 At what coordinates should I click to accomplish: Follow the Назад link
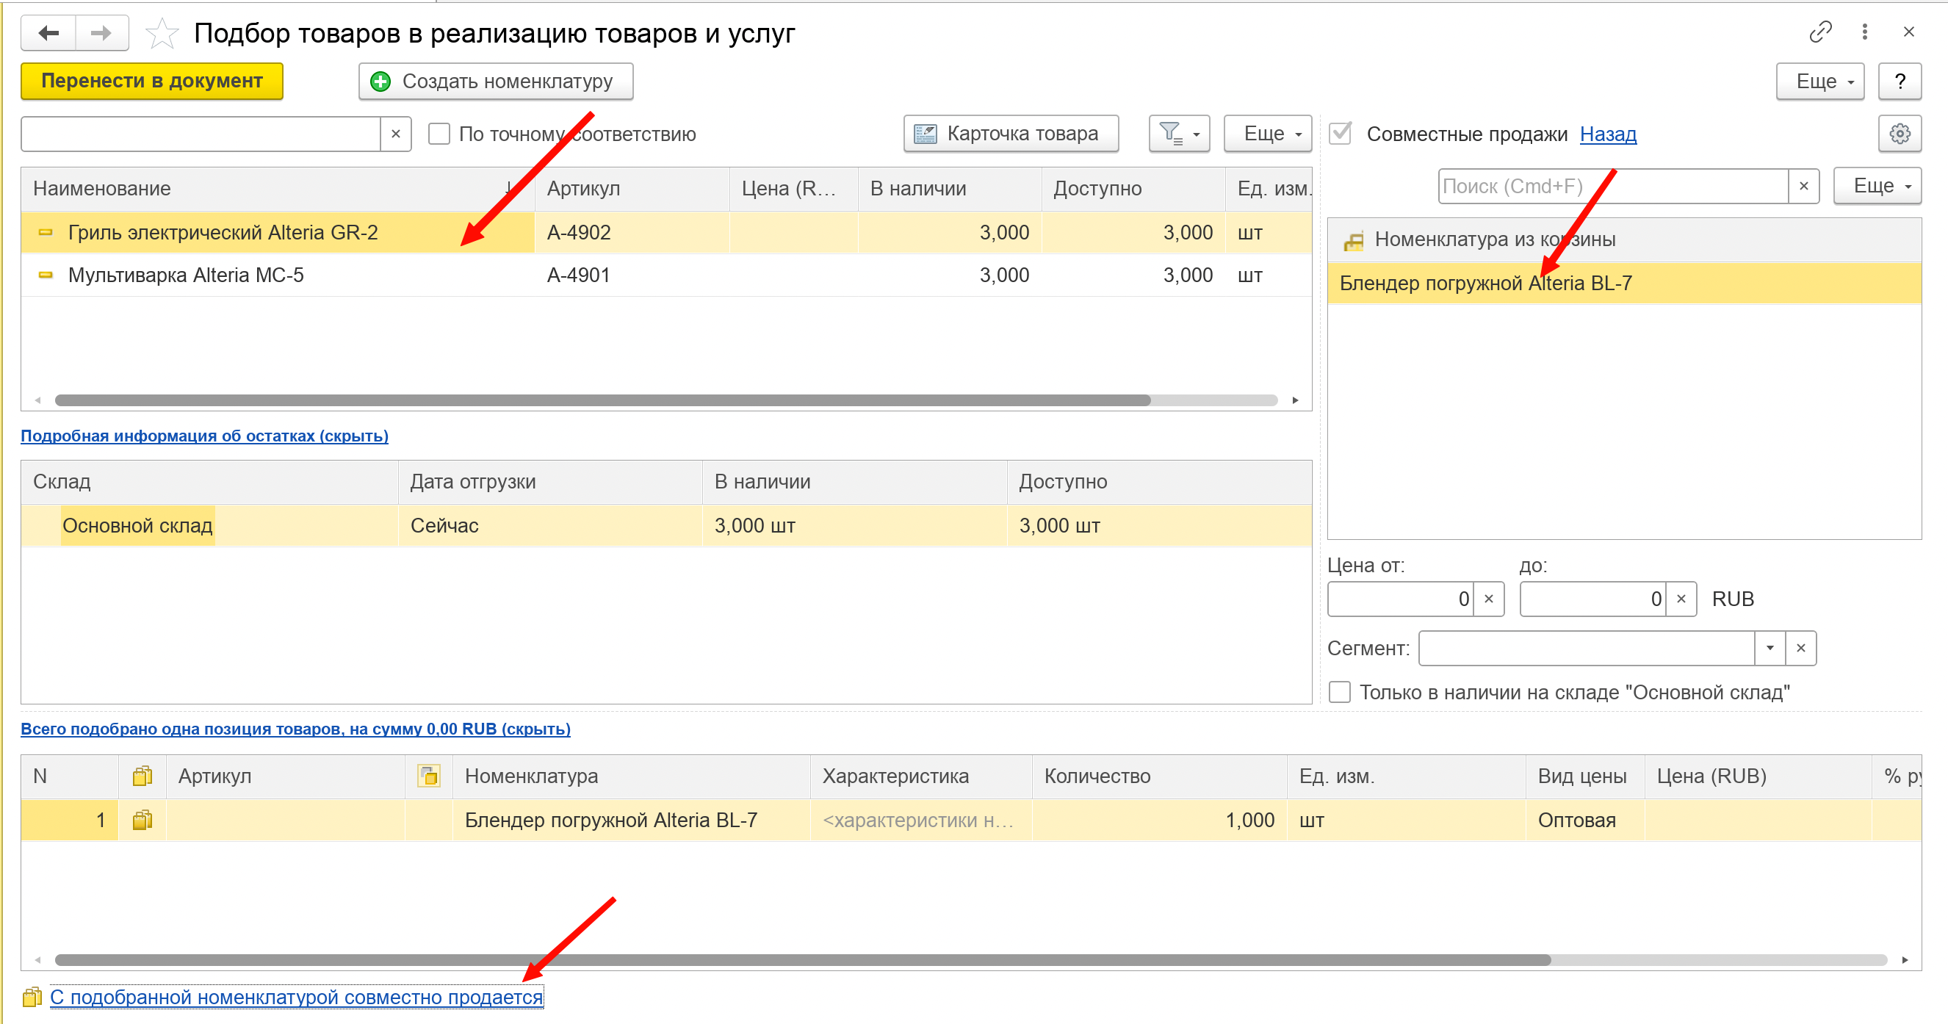[x=1608, y=134]
